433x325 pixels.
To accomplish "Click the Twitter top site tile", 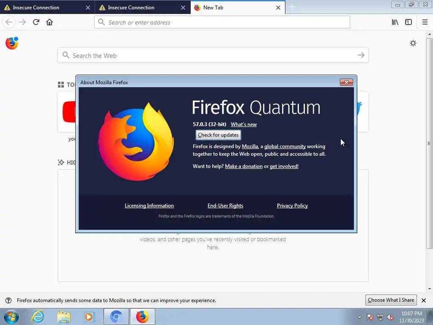I will pyautogui.click(x=362, y=112).
